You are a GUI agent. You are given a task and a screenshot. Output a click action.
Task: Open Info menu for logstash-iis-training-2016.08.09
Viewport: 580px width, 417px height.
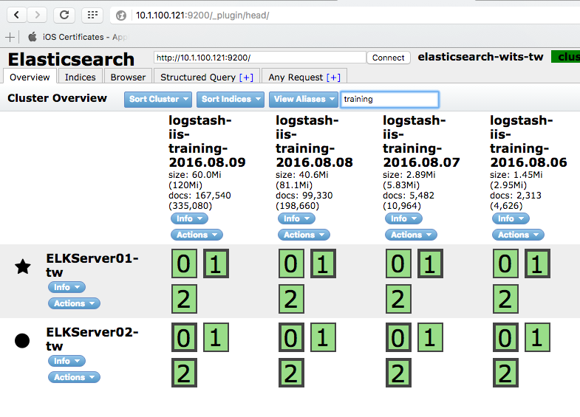[189, 218]
